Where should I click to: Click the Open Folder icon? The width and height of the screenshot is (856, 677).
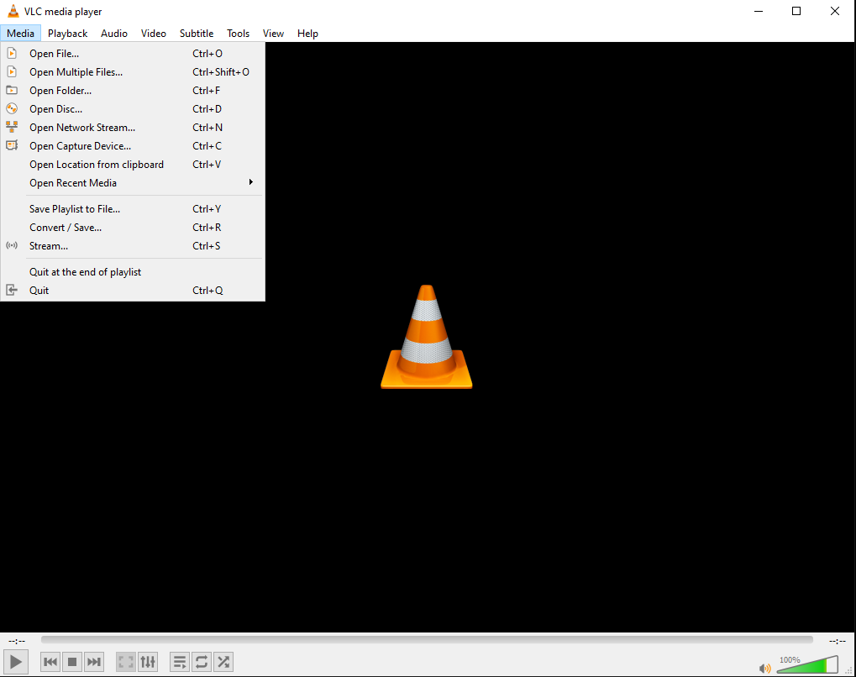(x=12, y=90)
